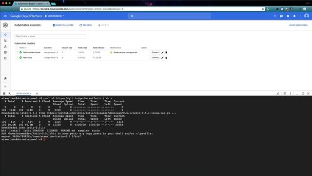312x176 pixels.
Task: Focus the Filter by label or name field
Action: (x=50, y=36)
